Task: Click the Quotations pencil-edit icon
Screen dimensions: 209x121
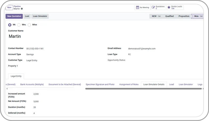Action: coord(153,7)
